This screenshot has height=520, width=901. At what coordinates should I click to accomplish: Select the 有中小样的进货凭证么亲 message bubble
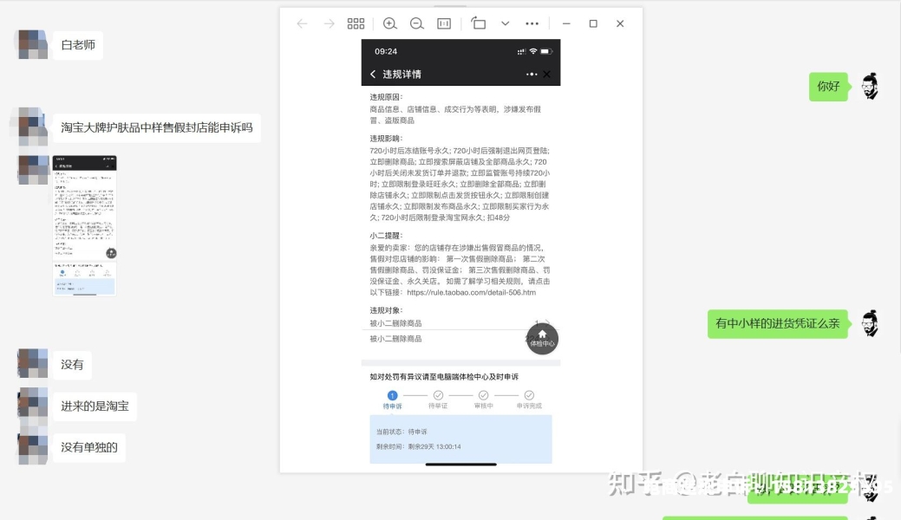click(778, 323)
